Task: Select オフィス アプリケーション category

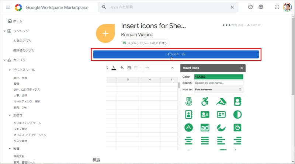Action: click(30, 135)
